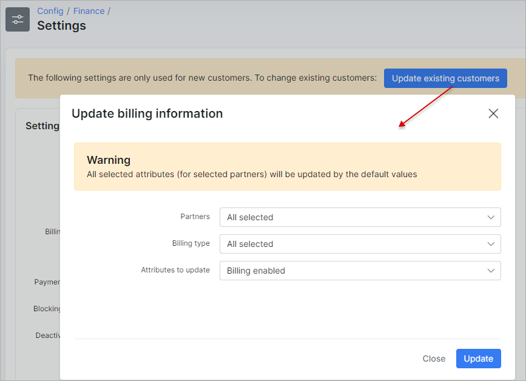This screenshot has height=381, width=526.
Task: Click the Warning heading in the alert box
Action: click(109, 160)
